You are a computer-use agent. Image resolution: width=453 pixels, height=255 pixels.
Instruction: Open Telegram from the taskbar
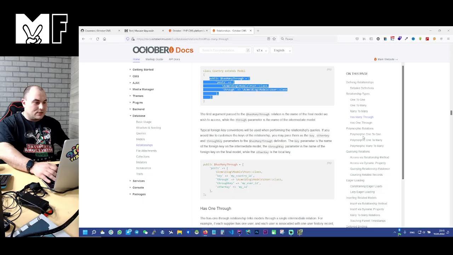pos(137,232)
